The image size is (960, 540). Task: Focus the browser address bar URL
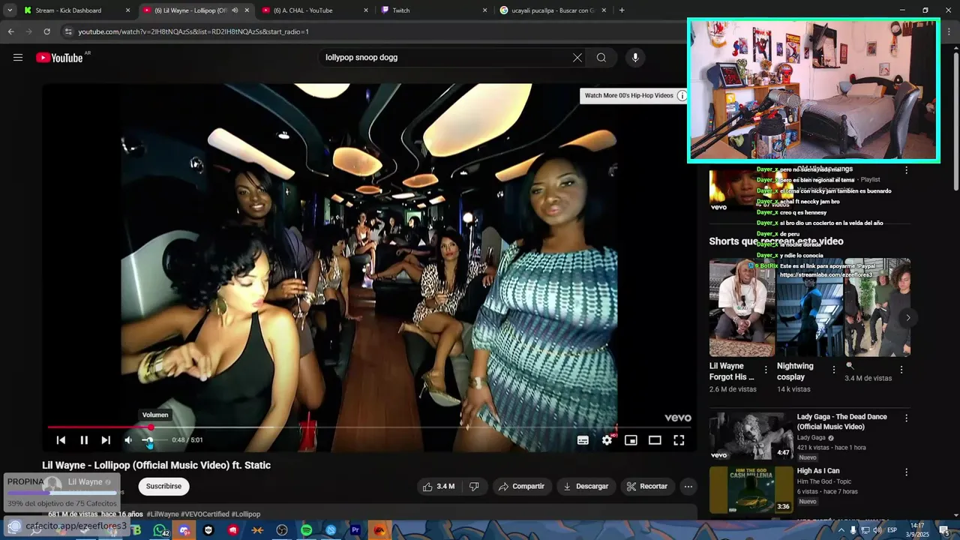click(193, 31)
